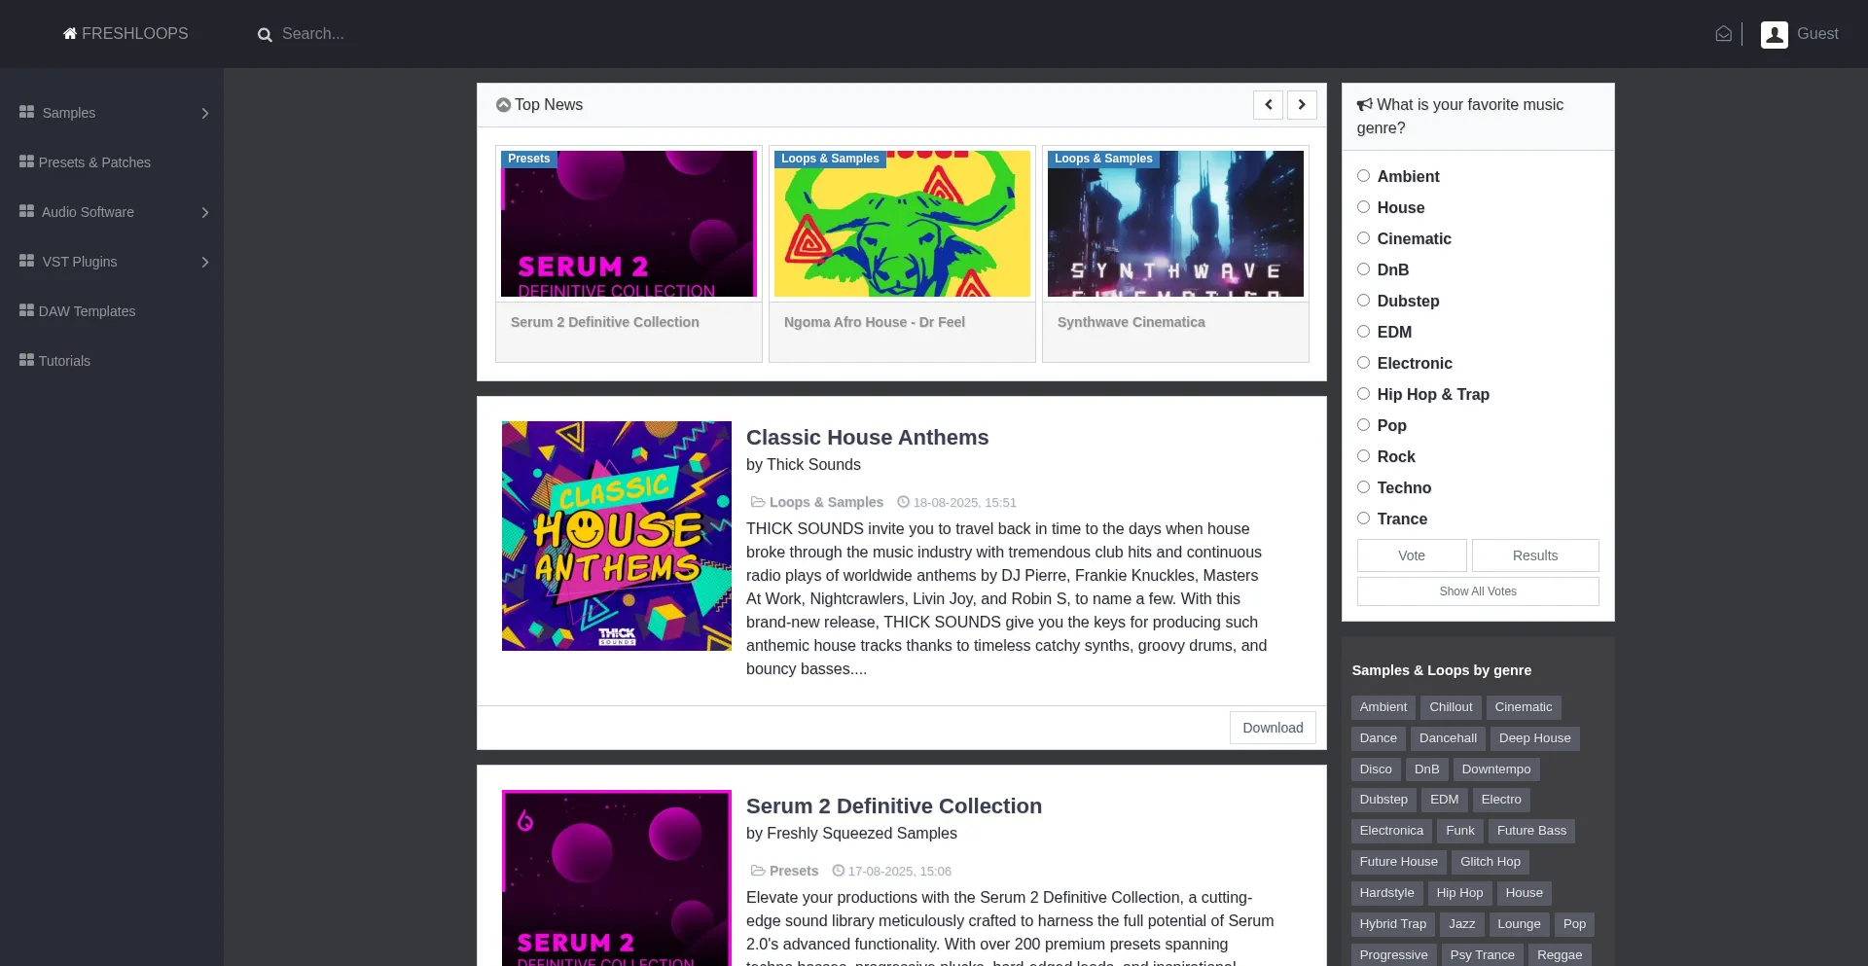Image resolution: width=1868 pixels, height=966 pixels.
Task: Select the Electronic poll option
Action: 1363,363
